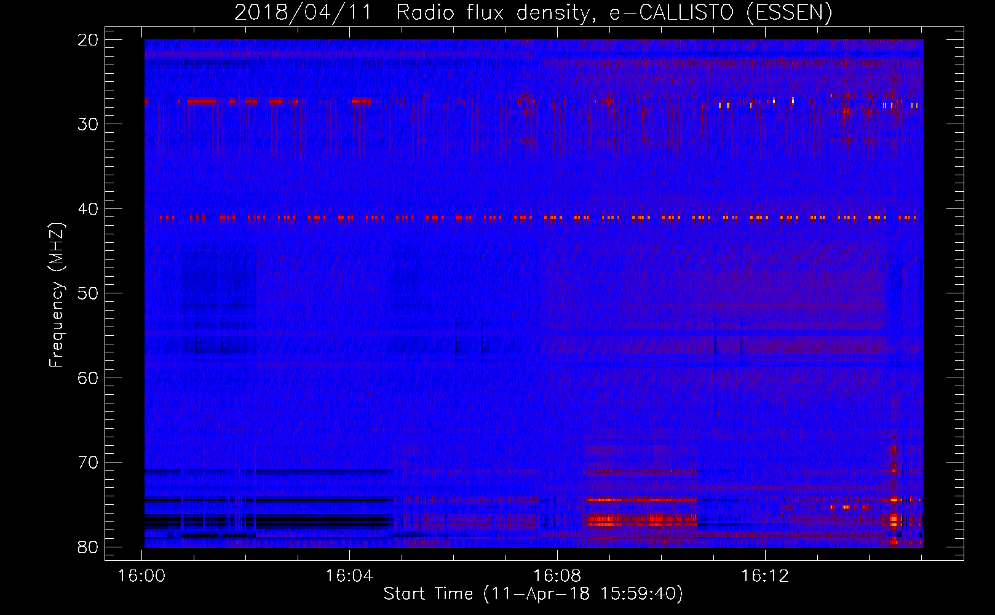This screenshot has height=615, width=995.
Task: Click the 16:04 time tick label
Action: pyautogui.click(x=349, y=576)
